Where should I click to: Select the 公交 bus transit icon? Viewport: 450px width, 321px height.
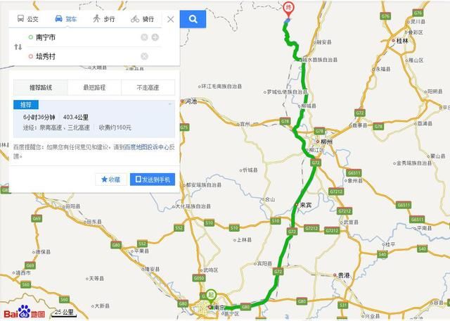20,19
